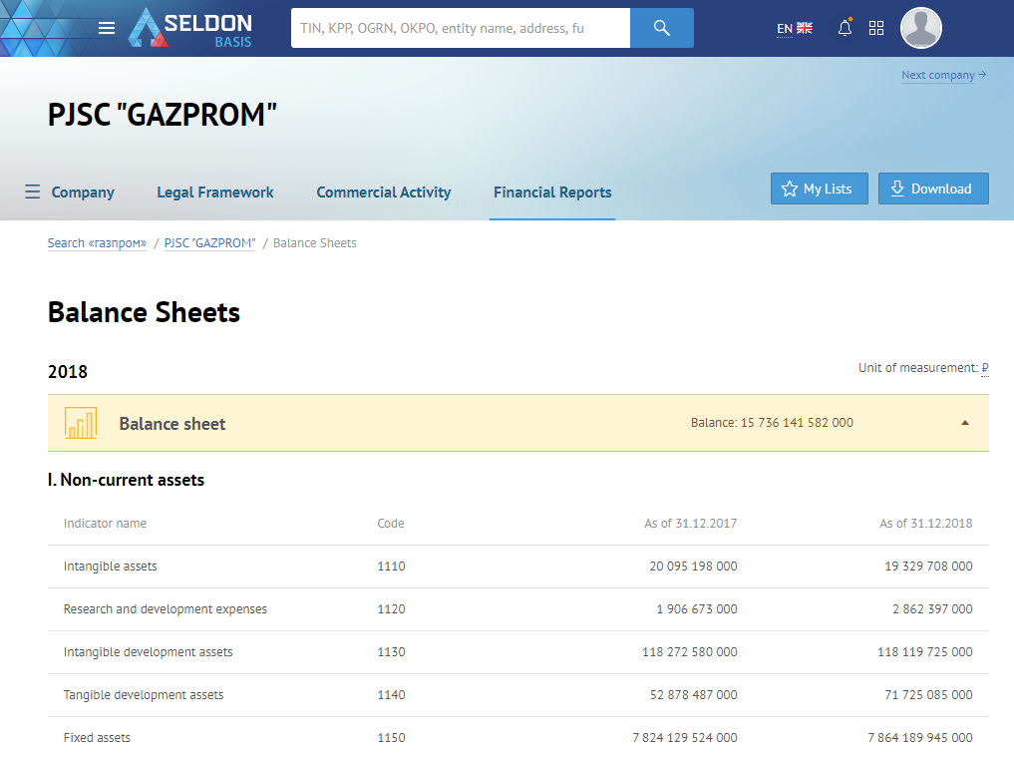Open the Commercial Activity tab
Image resolution: width=1014 pixels, height=759 pixels.
coord(384,192)
